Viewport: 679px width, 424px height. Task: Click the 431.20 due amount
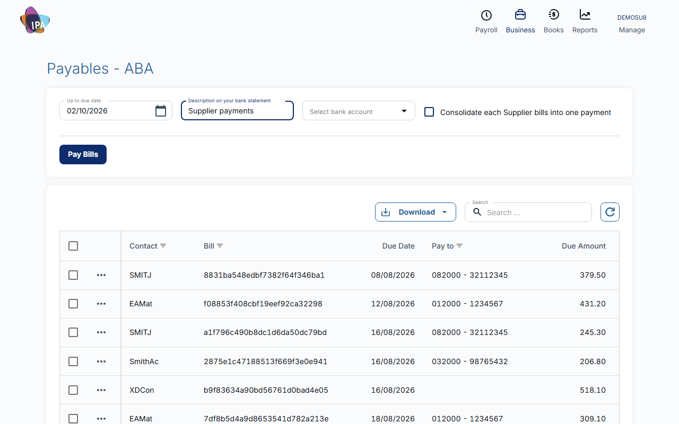click(x=593, y=304)
